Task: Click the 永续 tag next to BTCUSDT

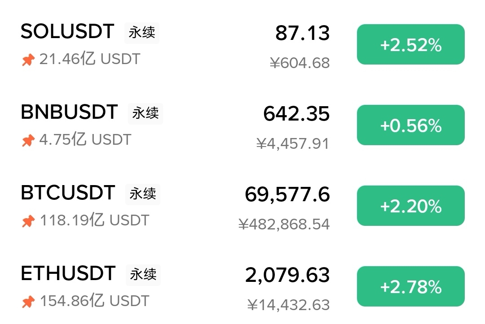Action: pos(143,194)
